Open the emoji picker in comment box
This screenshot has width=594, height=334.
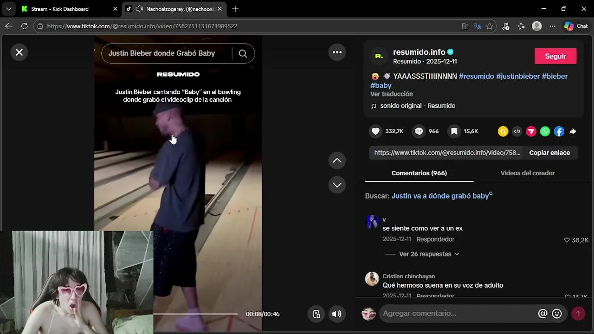(557, 314)
